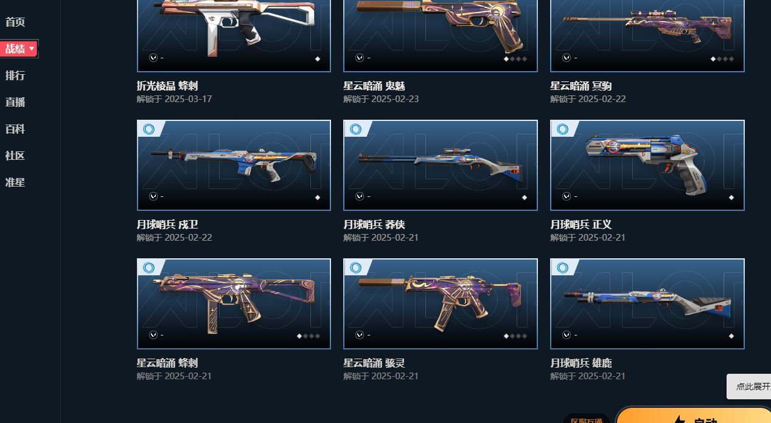Click the blue ring badge on 月球哨兵 莽侠

[356, 129]
